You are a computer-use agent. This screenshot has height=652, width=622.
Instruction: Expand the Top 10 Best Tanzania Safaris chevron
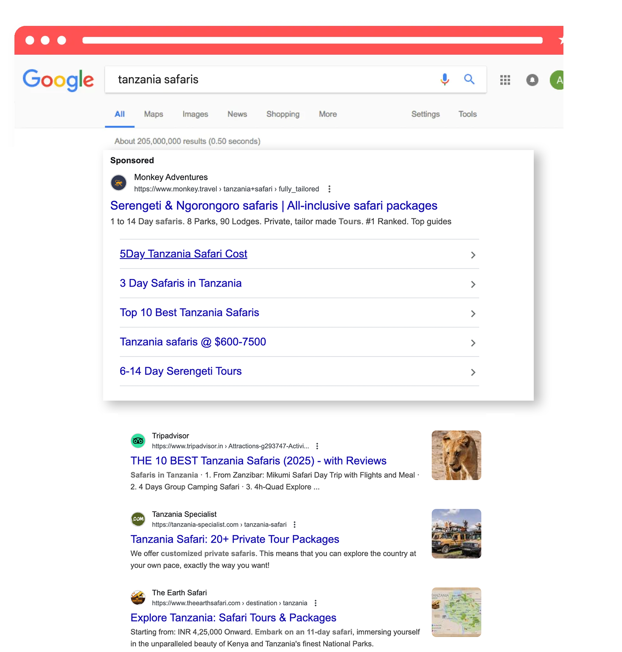[x=473, y=314]
